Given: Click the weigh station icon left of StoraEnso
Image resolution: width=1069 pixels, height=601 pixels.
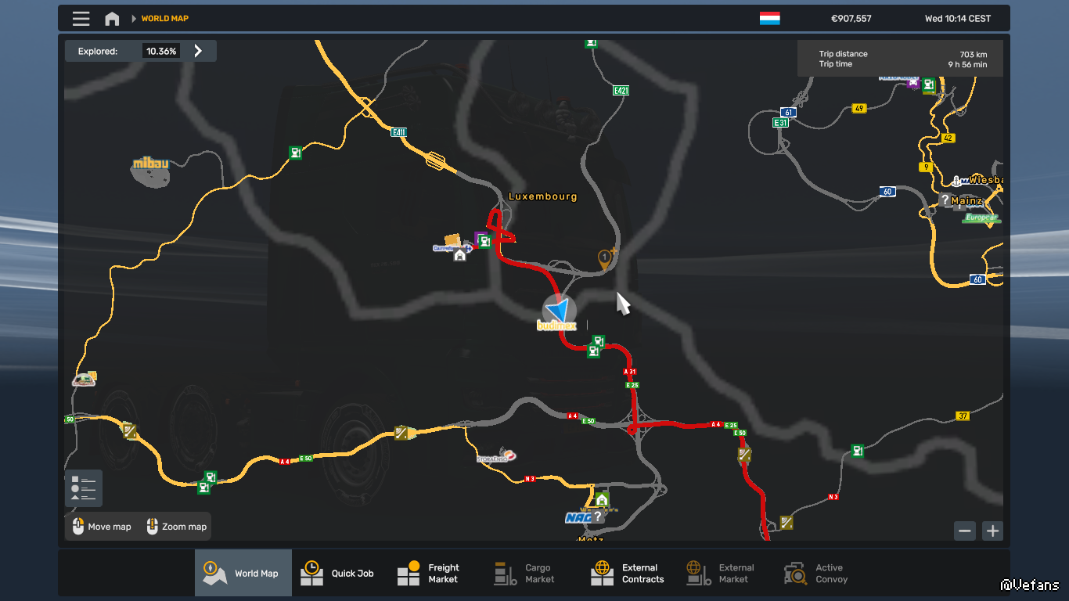Looking at the screenshot, I should coord(401,433).
